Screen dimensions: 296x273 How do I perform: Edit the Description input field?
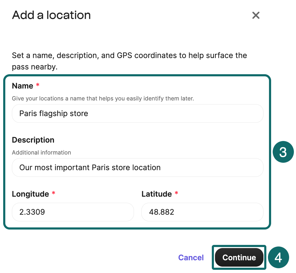pyautogui.click(x=138, y=168)
